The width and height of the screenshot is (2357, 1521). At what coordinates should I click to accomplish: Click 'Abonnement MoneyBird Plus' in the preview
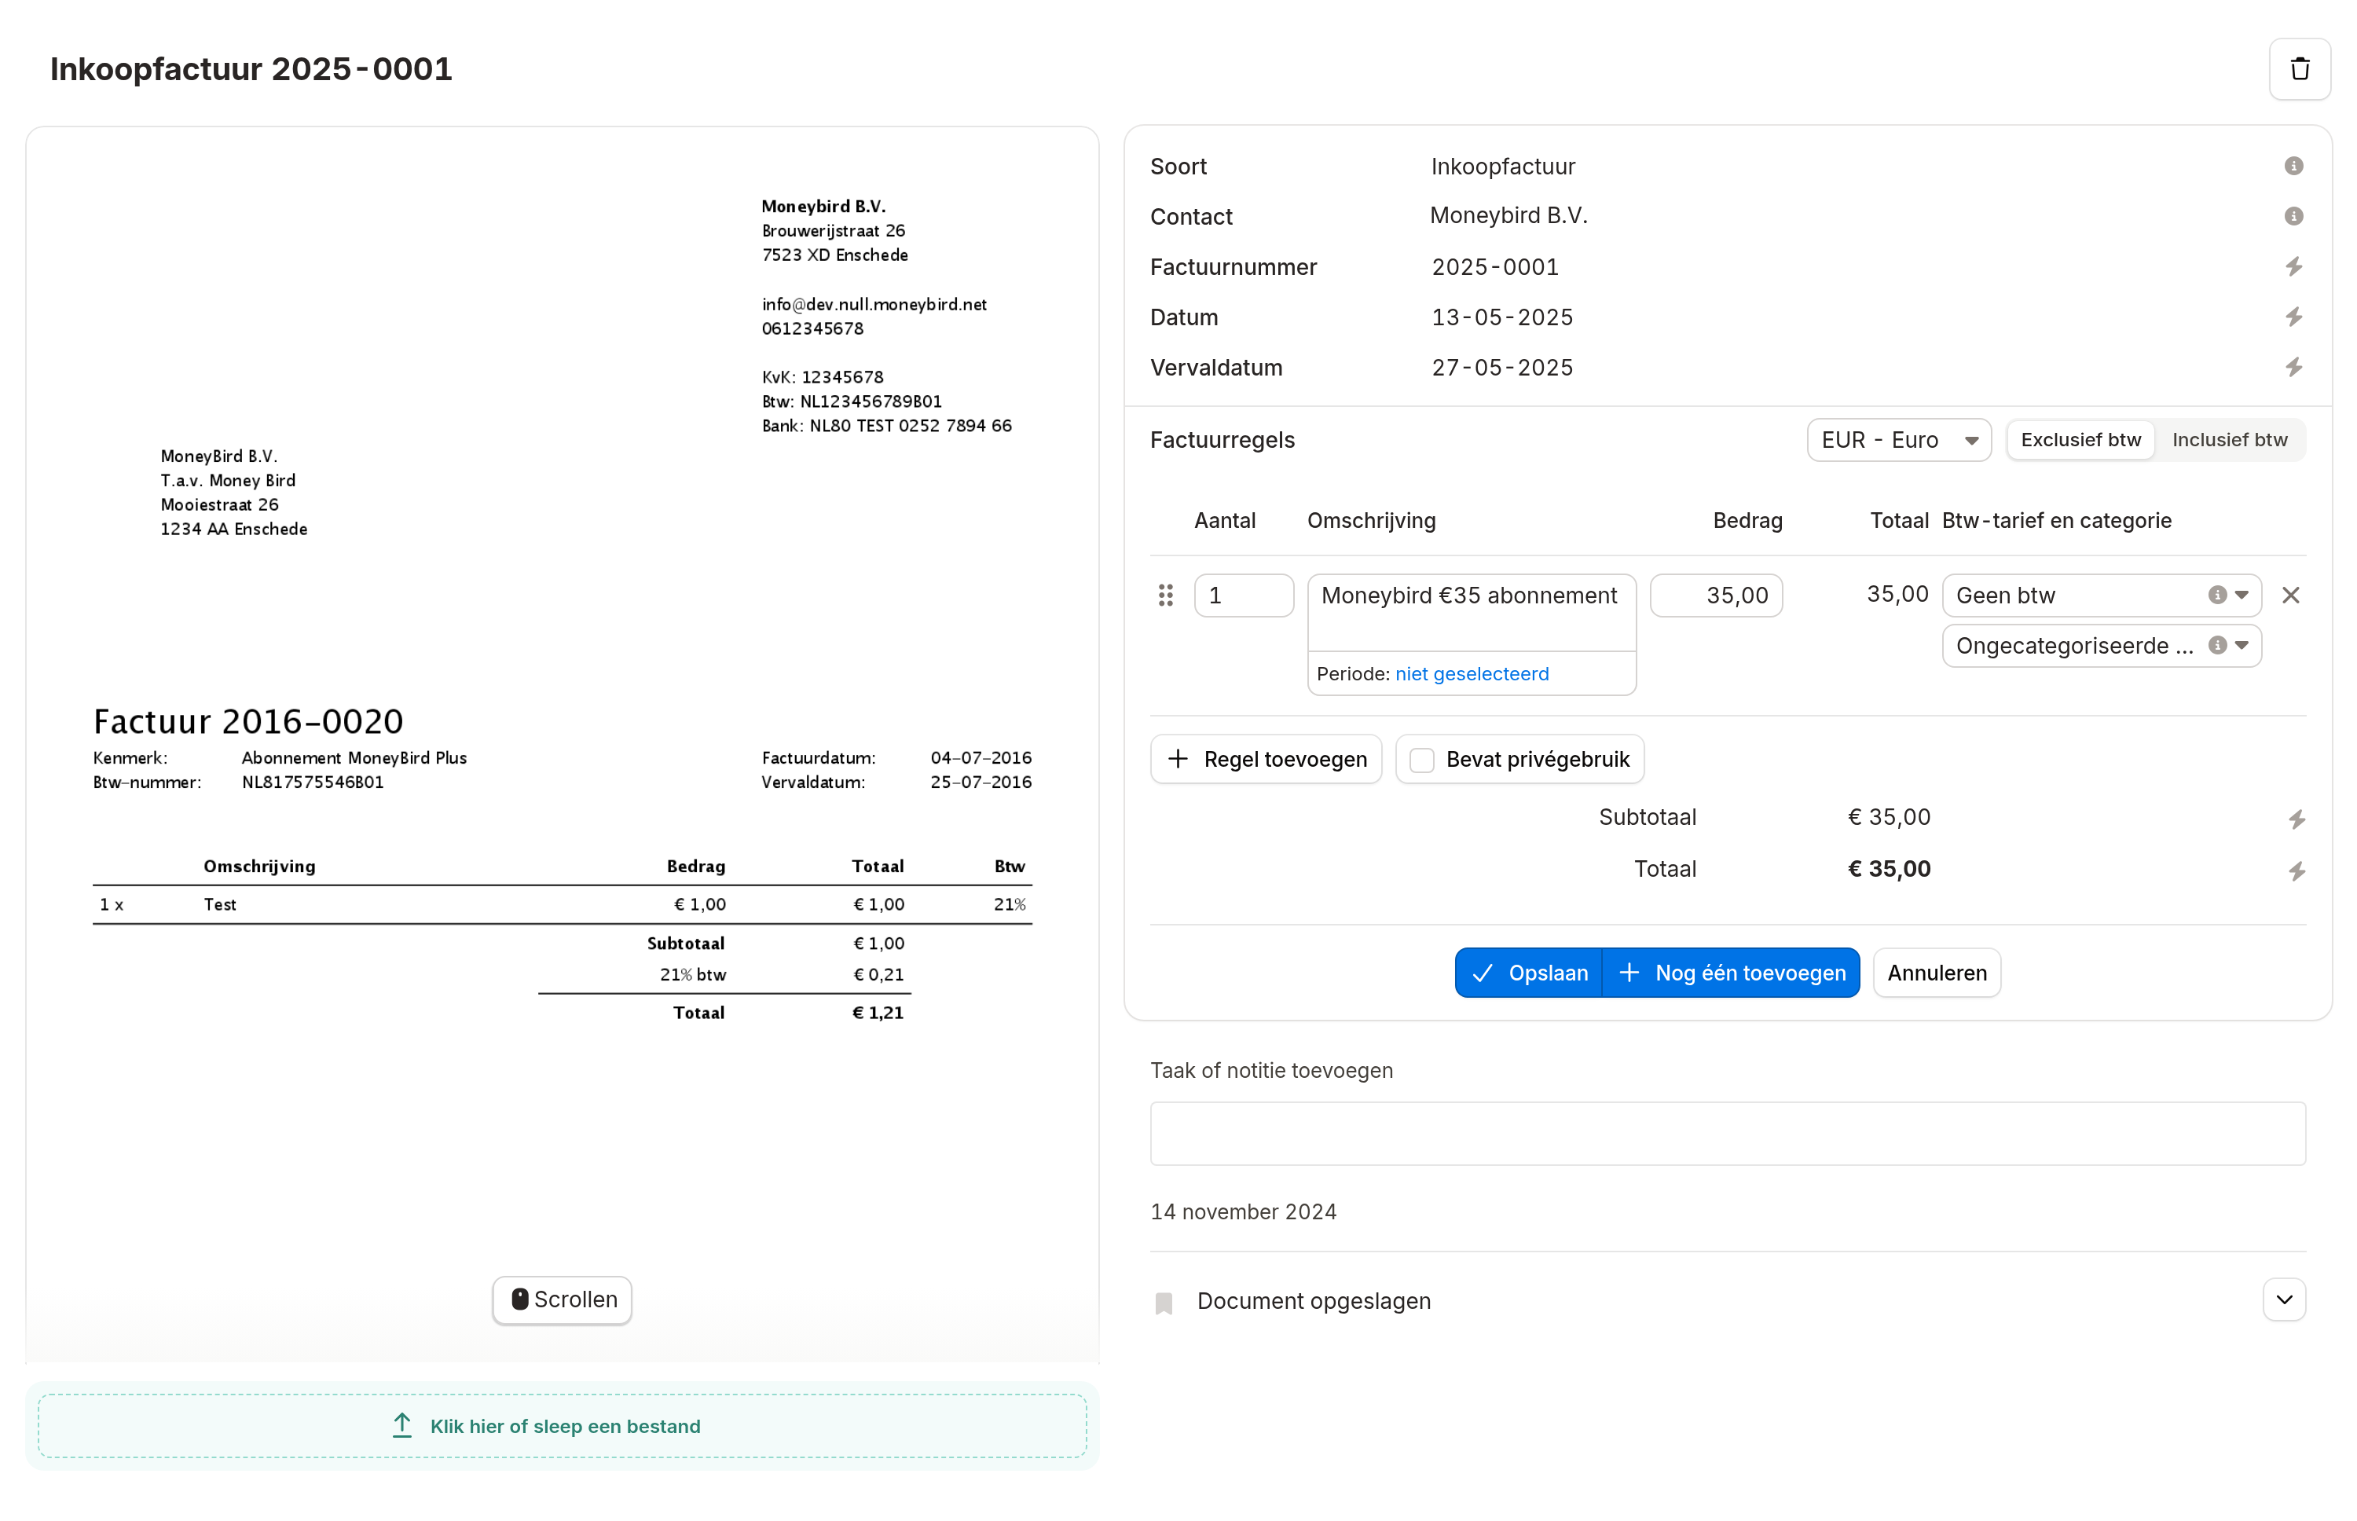tap(354, 757)
